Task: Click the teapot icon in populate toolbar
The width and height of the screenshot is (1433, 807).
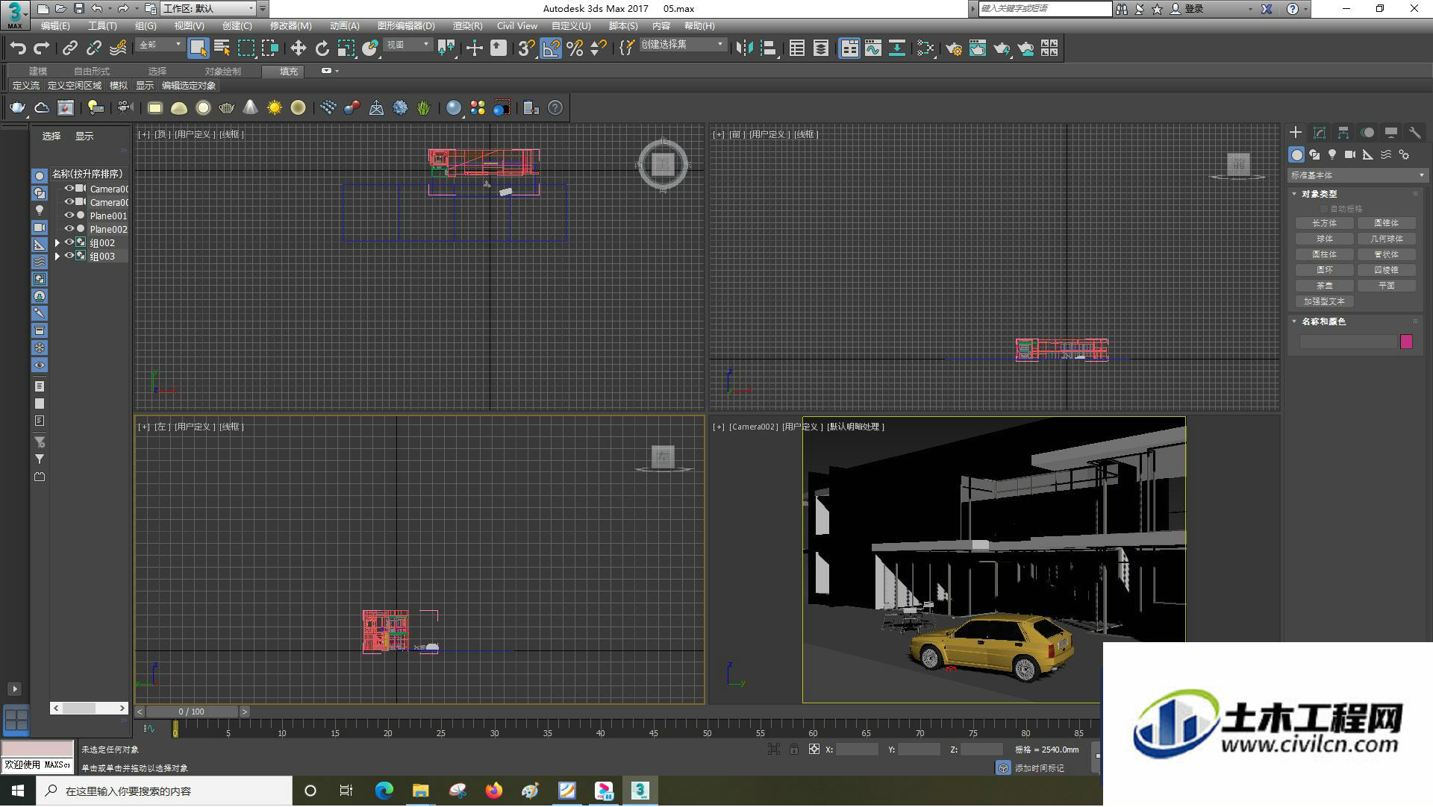Action: point(16,108)
